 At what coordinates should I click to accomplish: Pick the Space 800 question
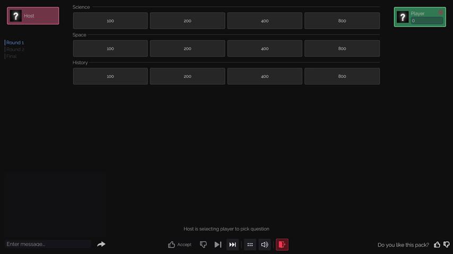pos(342,49)
